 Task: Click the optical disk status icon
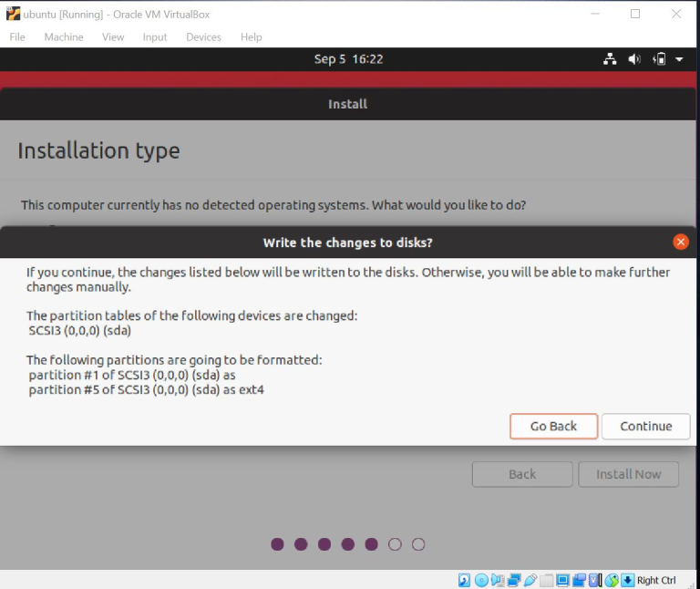click(480, 580)
